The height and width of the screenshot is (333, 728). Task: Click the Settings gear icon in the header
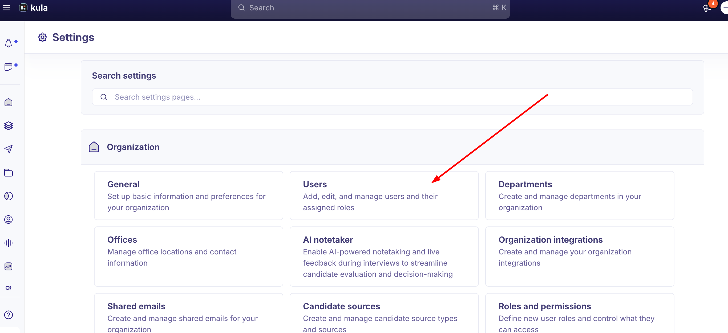[x=42, y=37]
